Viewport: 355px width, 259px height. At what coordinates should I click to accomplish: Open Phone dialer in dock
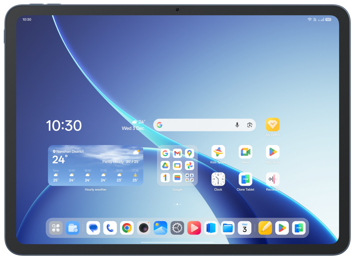(110, 228)
